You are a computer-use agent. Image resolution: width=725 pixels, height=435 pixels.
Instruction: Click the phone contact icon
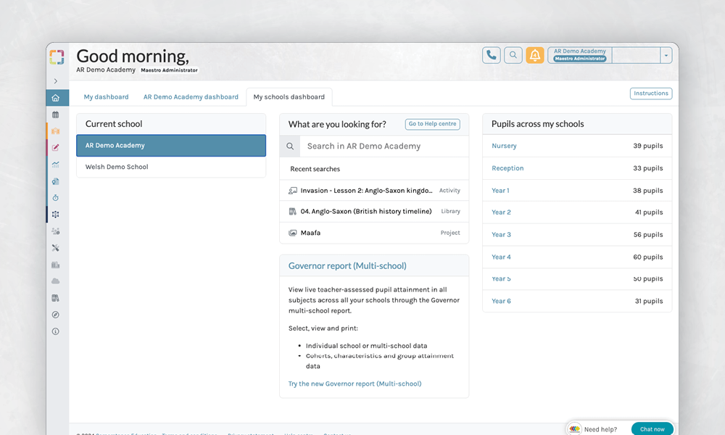(x=492, y=55)
